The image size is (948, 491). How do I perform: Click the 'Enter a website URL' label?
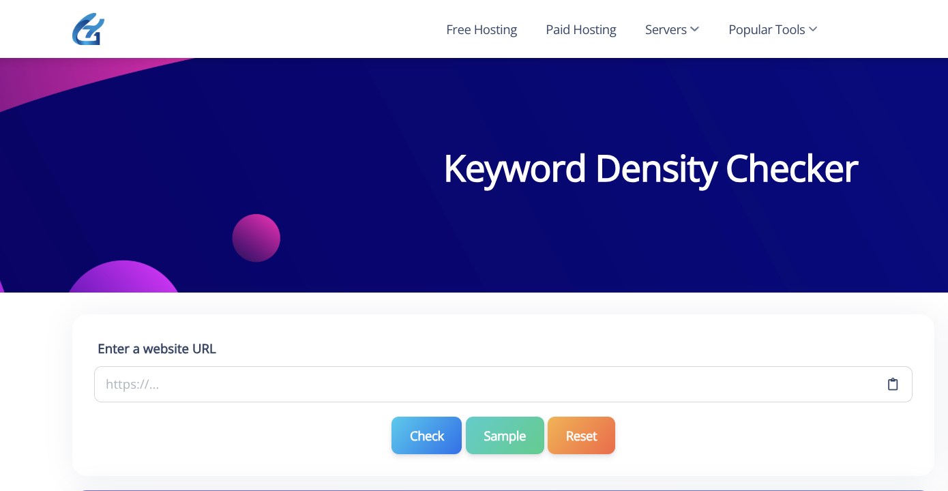pos(157,349)
